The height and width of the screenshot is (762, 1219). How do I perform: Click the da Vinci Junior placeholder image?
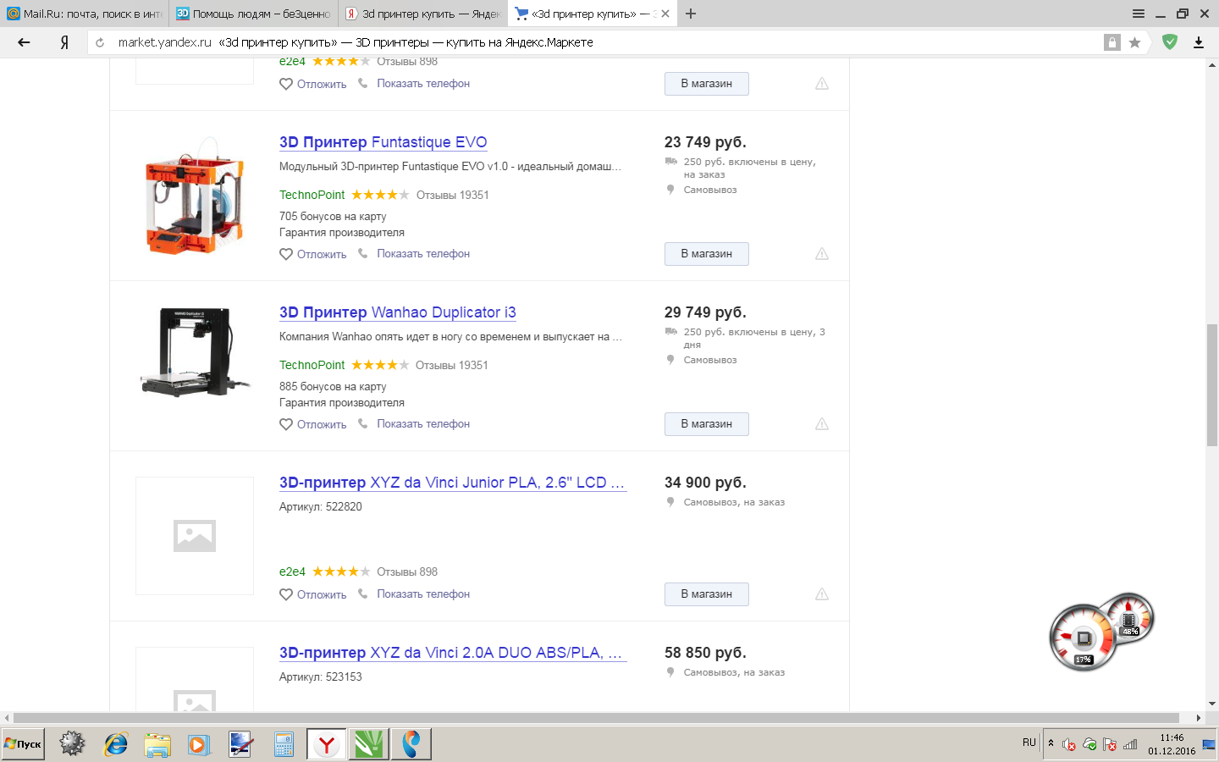click(195, 536)
